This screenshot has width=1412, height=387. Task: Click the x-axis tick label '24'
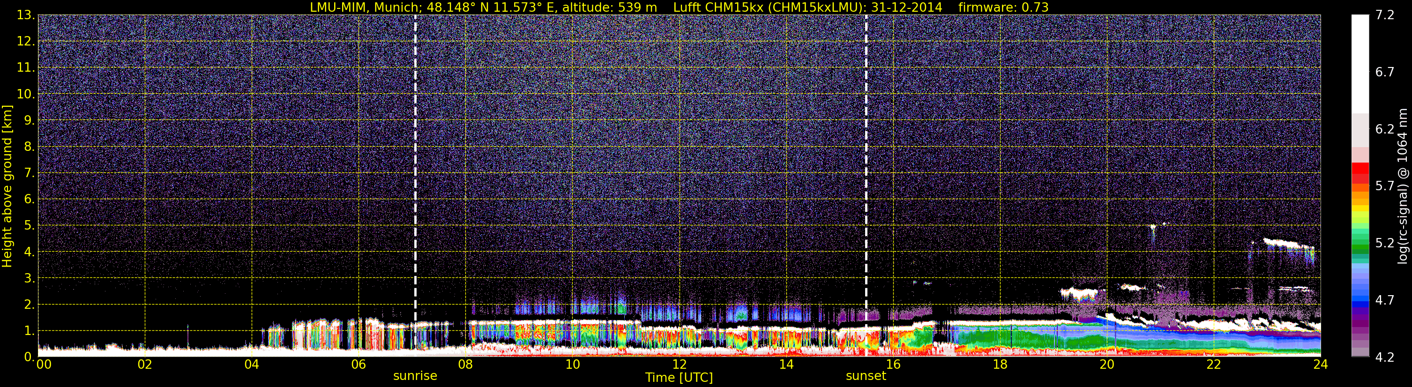point(1321,365)
